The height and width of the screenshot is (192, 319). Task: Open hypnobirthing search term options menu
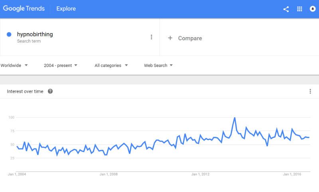(x=152, y=37)
